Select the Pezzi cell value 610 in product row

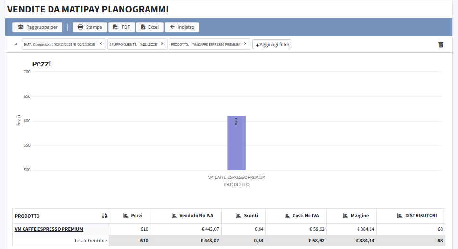(x=129, y=229)
